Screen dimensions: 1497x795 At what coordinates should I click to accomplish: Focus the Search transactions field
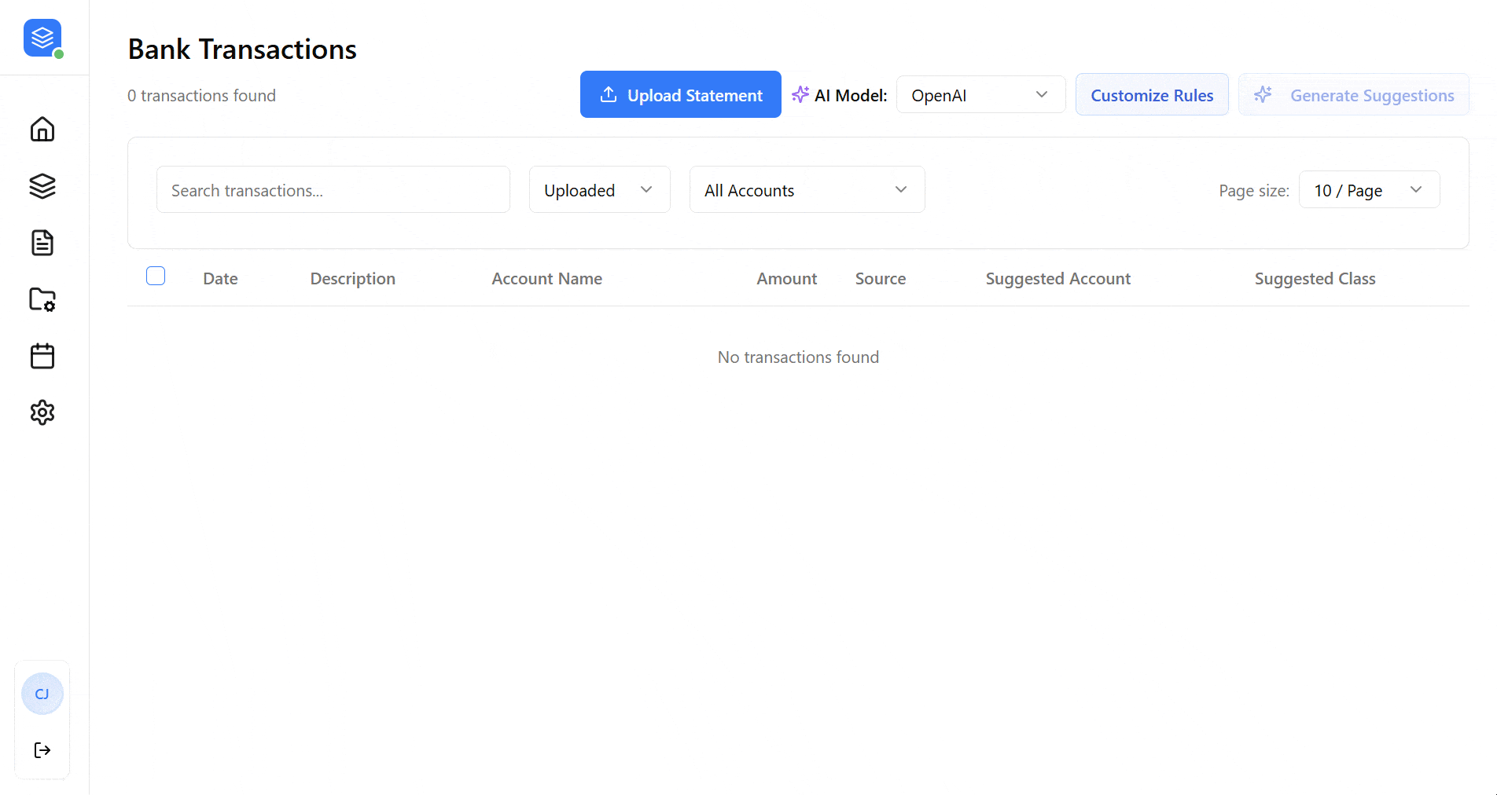tap(333, 190)
